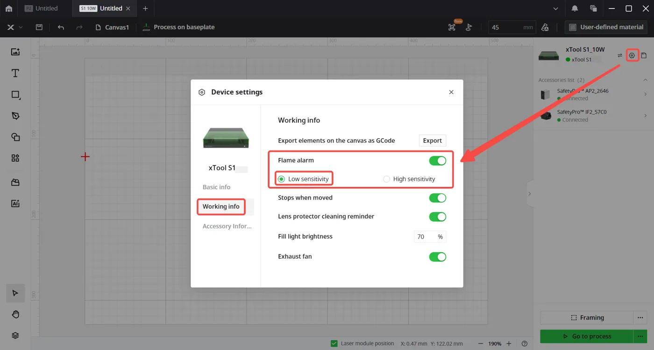This screenshot has width=654, height=350.
Task: Click the switch device arrows icon
Action: click(620, 55)
